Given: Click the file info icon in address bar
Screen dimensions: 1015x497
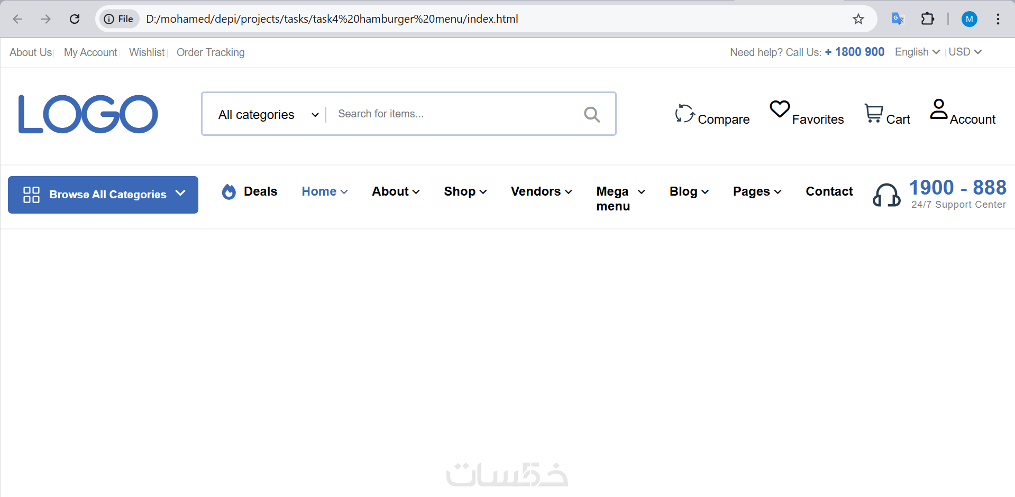Looking at the screenshot, I should (x=118, y=19).
